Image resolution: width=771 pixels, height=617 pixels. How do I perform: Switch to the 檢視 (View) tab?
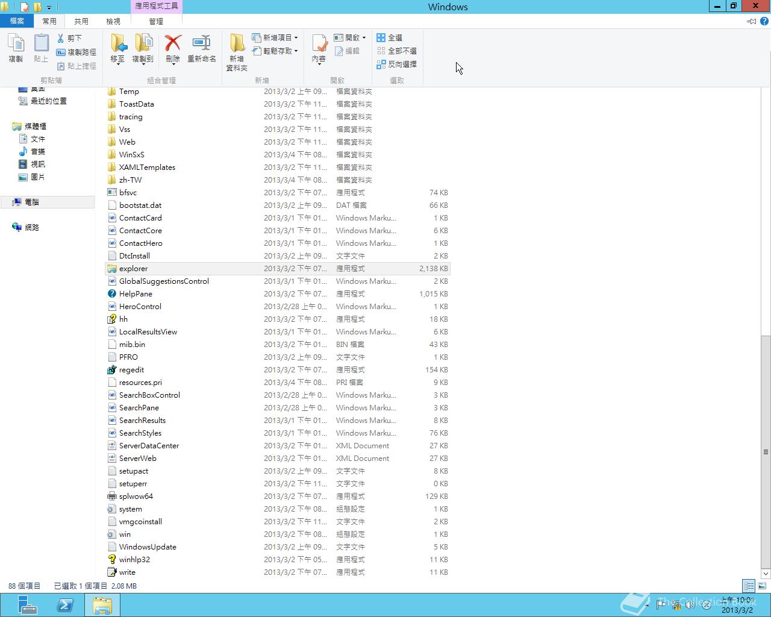tap(113, 21)
